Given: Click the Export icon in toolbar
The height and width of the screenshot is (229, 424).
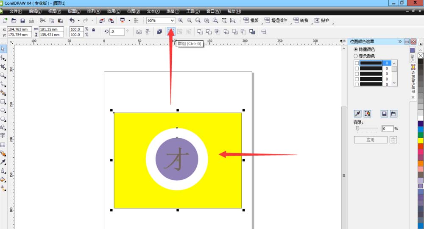Looking at the screenshot, I should tap(111, 20).
